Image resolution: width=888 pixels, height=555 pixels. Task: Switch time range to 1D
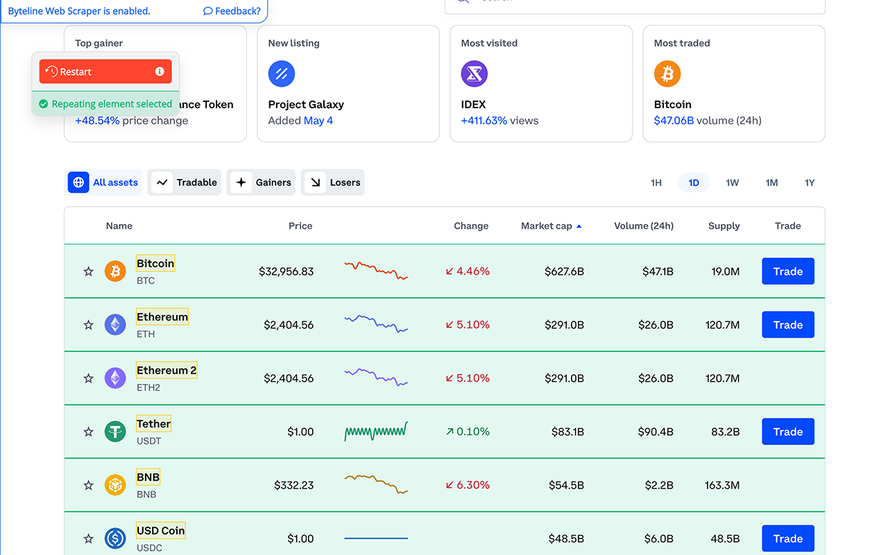click(x=694, y=182)
